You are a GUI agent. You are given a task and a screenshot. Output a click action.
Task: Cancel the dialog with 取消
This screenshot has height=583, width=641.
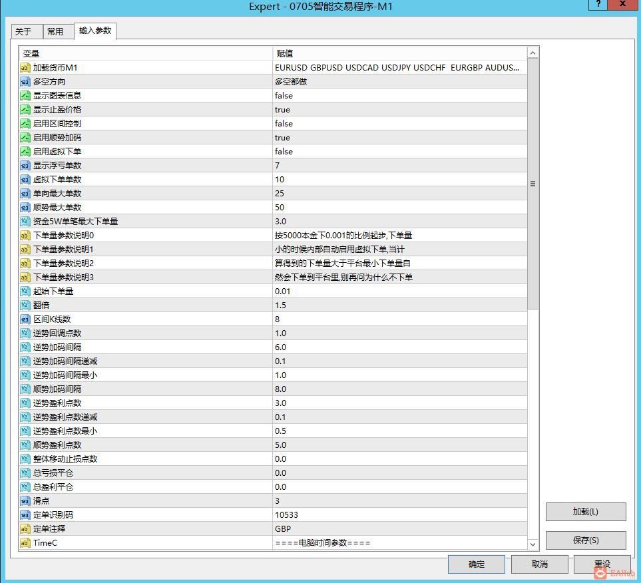click(539, 564)
